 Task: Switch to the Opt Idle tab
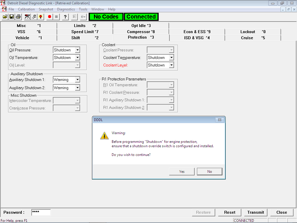[x=141, y=26]
